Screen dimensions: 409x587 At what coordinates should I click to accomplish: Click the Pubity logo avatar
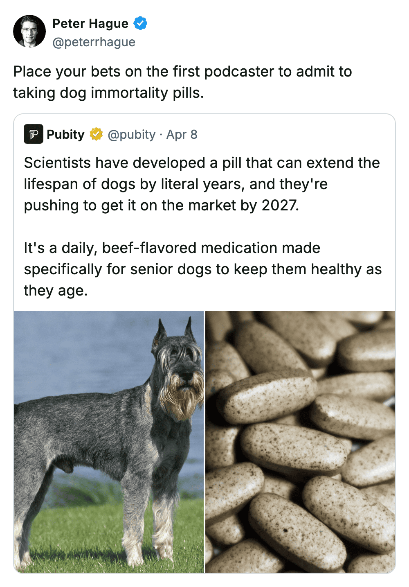point(34,134)
